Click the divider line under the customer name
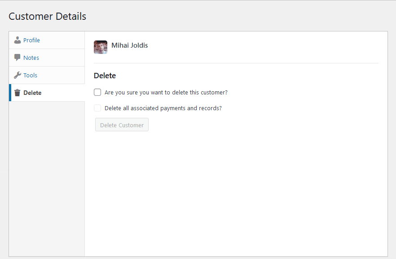The height and width of the screenshot is (259, 396). [236, 63]
